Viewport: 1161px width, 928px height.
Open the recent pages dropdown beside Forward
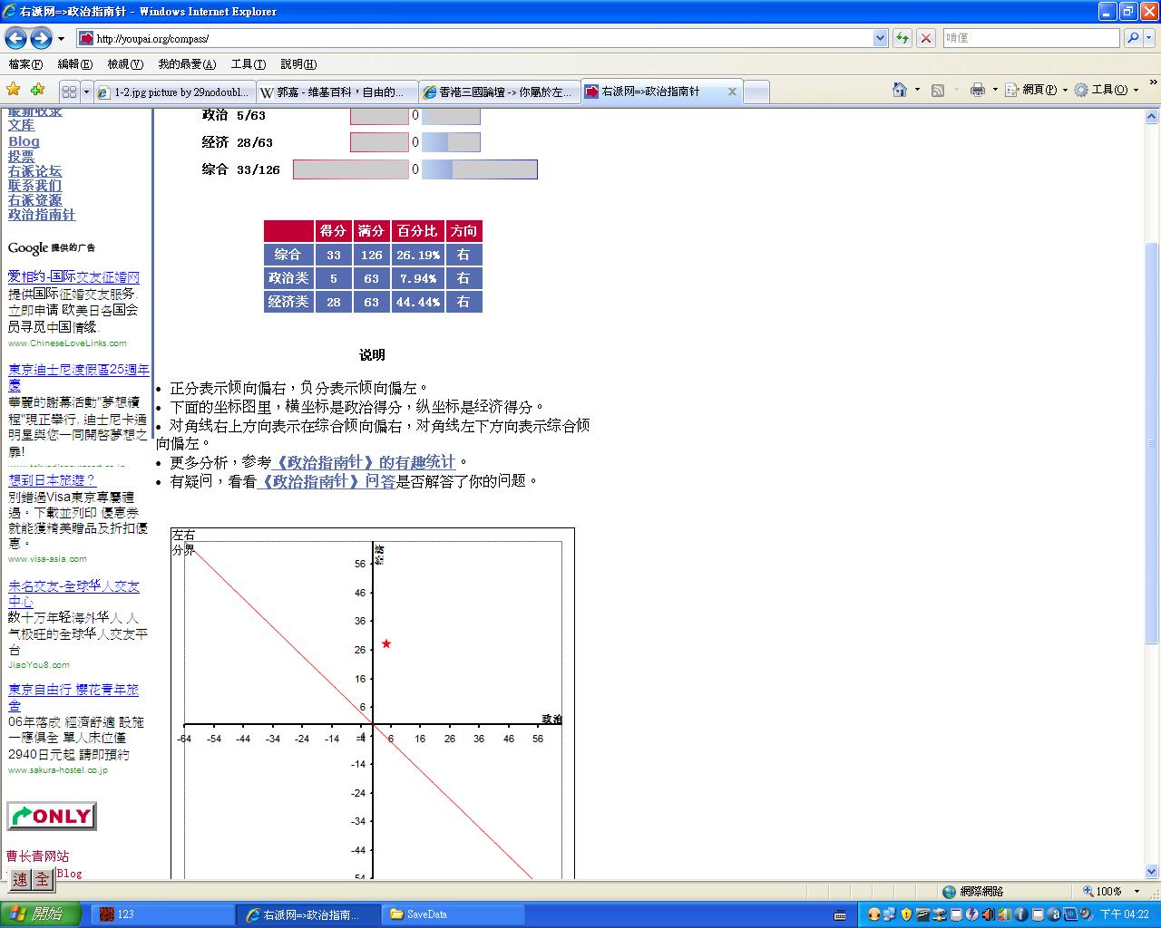(61, 39)
